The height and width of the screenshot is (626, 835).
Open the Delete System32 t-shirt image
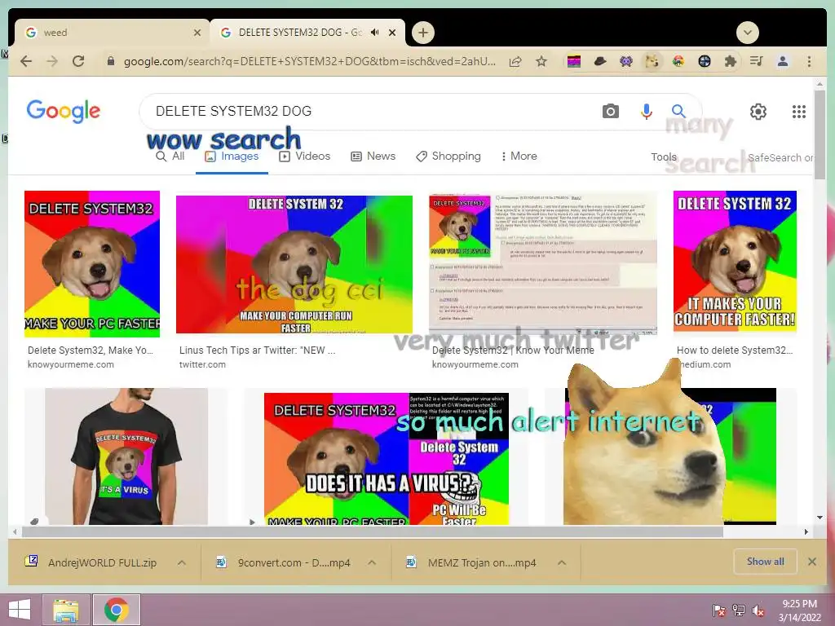[126, 456]
